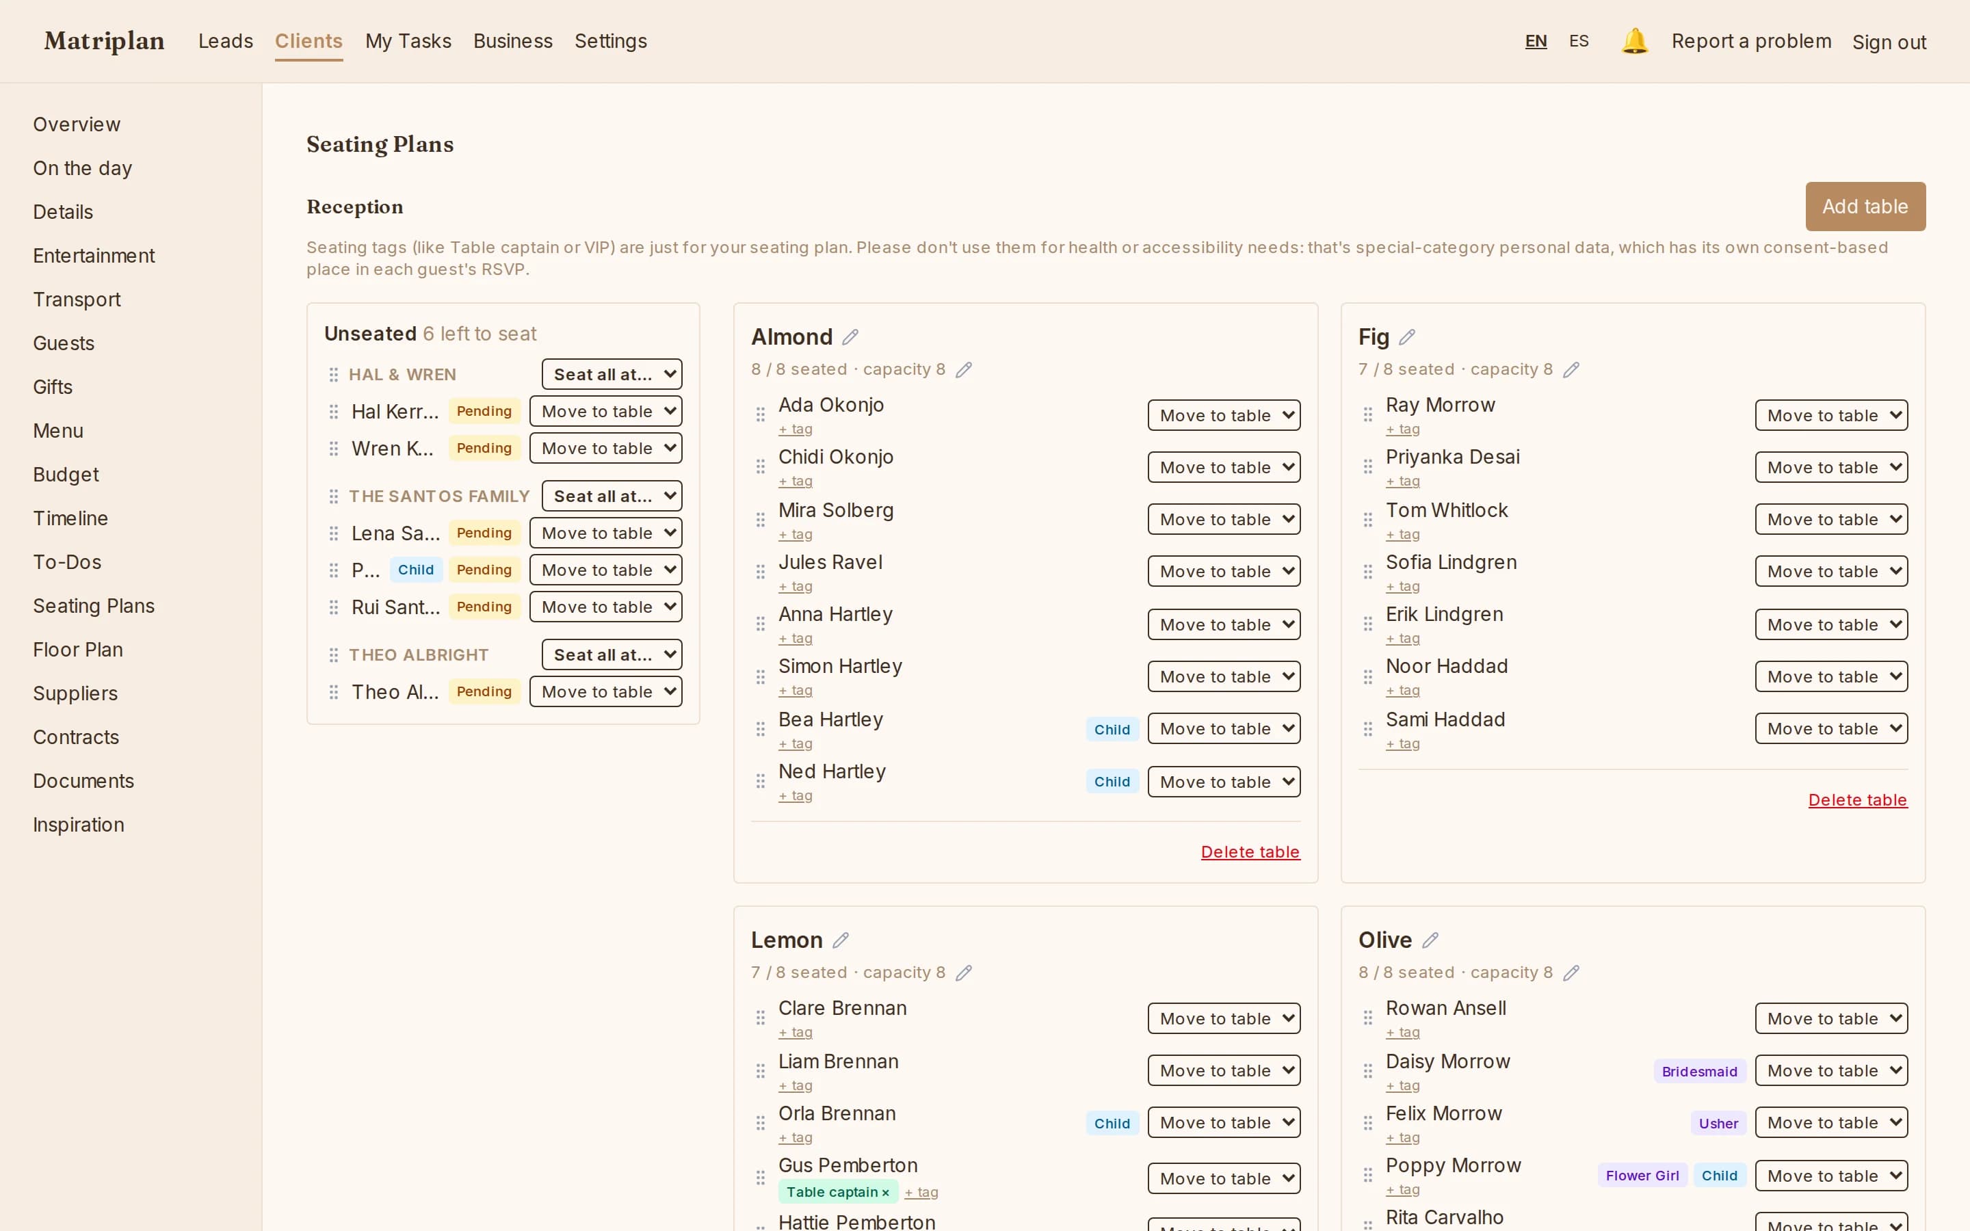Select the EN language option
This screenshot has height=1231, width=1970.
tap(1535, 41)
